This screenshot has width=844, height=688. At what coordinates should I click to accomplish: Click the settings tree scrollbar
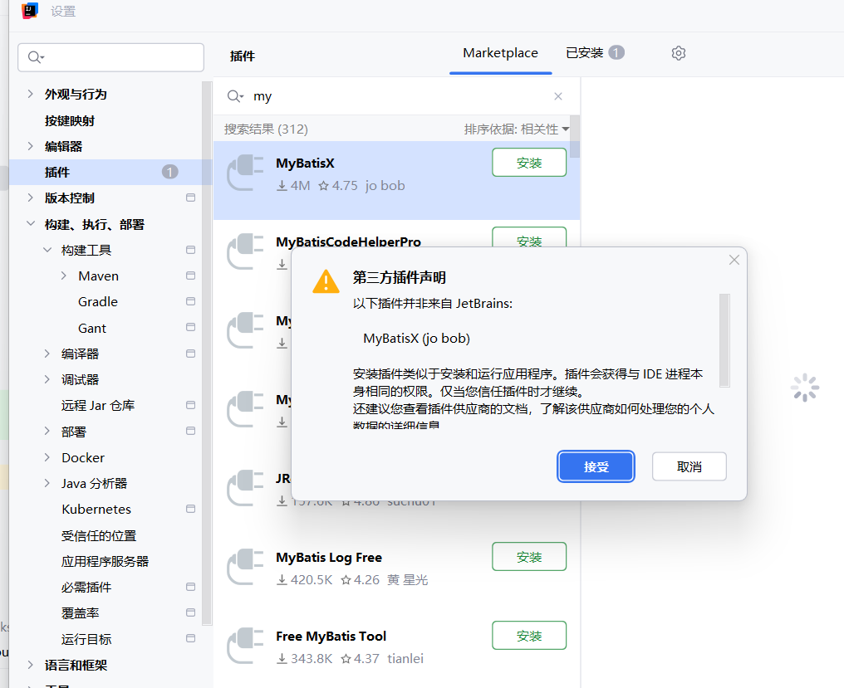(x=207, y=354)
